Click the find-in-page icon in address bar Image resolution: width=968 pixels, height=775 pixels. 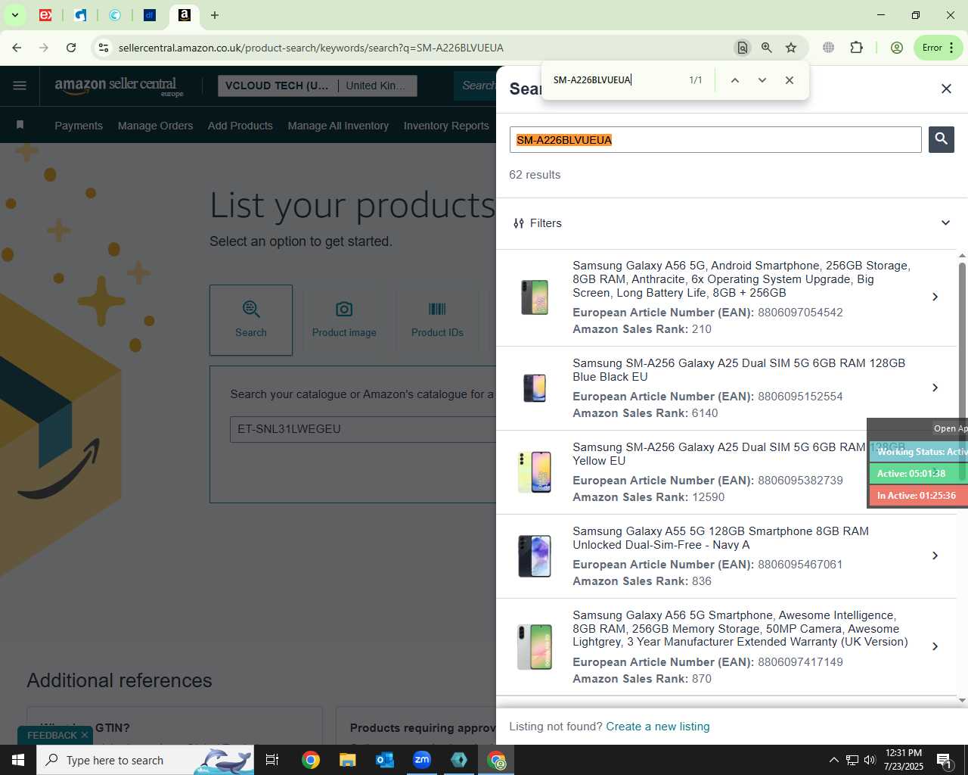[x=743, y=48]
